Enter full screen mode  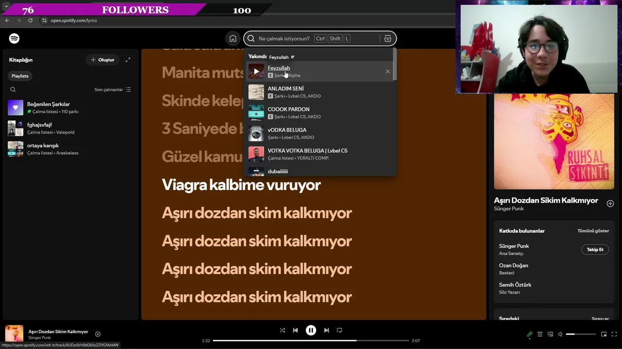coord(614,334)
